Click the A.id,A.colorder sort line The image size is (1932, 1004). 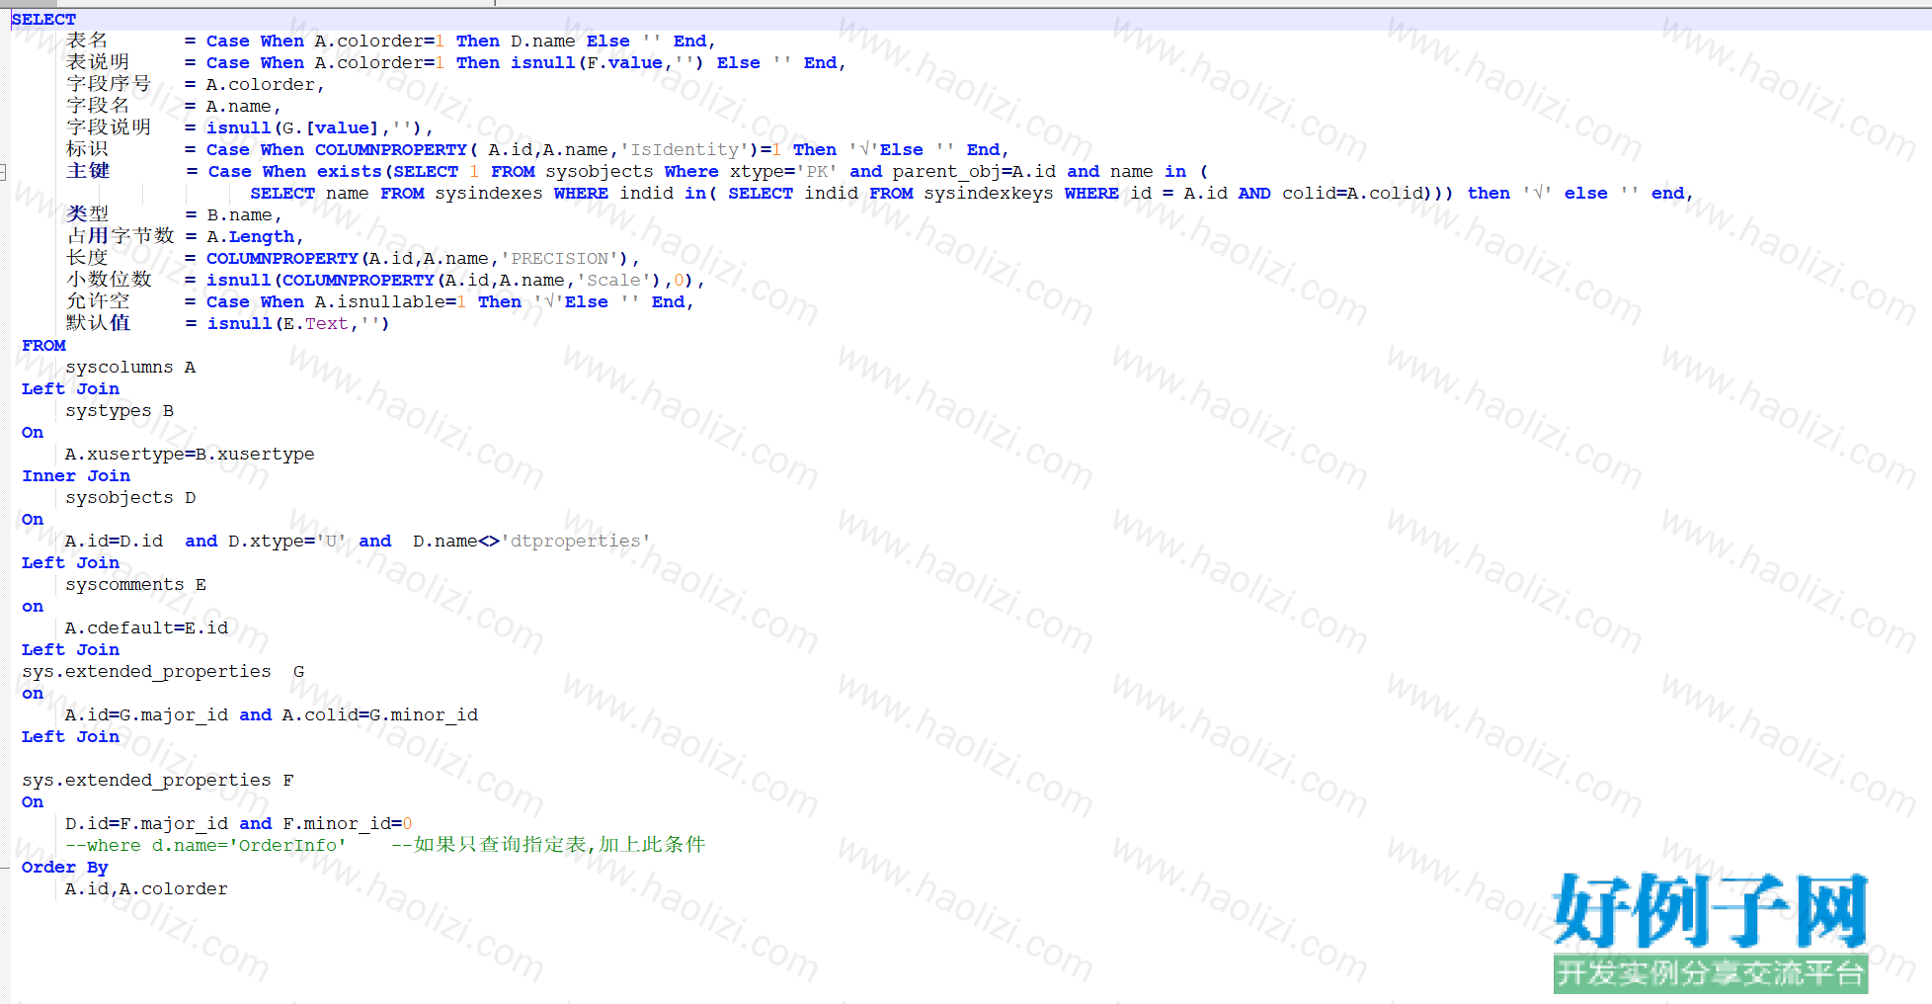coord(146,888)
